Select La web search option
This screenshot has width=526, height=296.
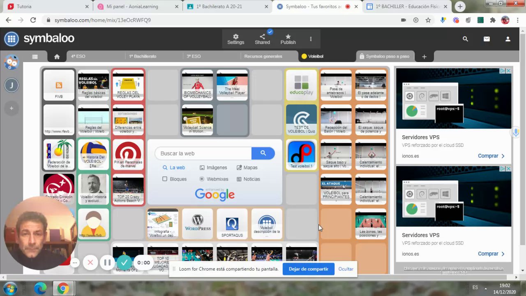[x=174, y=167]
